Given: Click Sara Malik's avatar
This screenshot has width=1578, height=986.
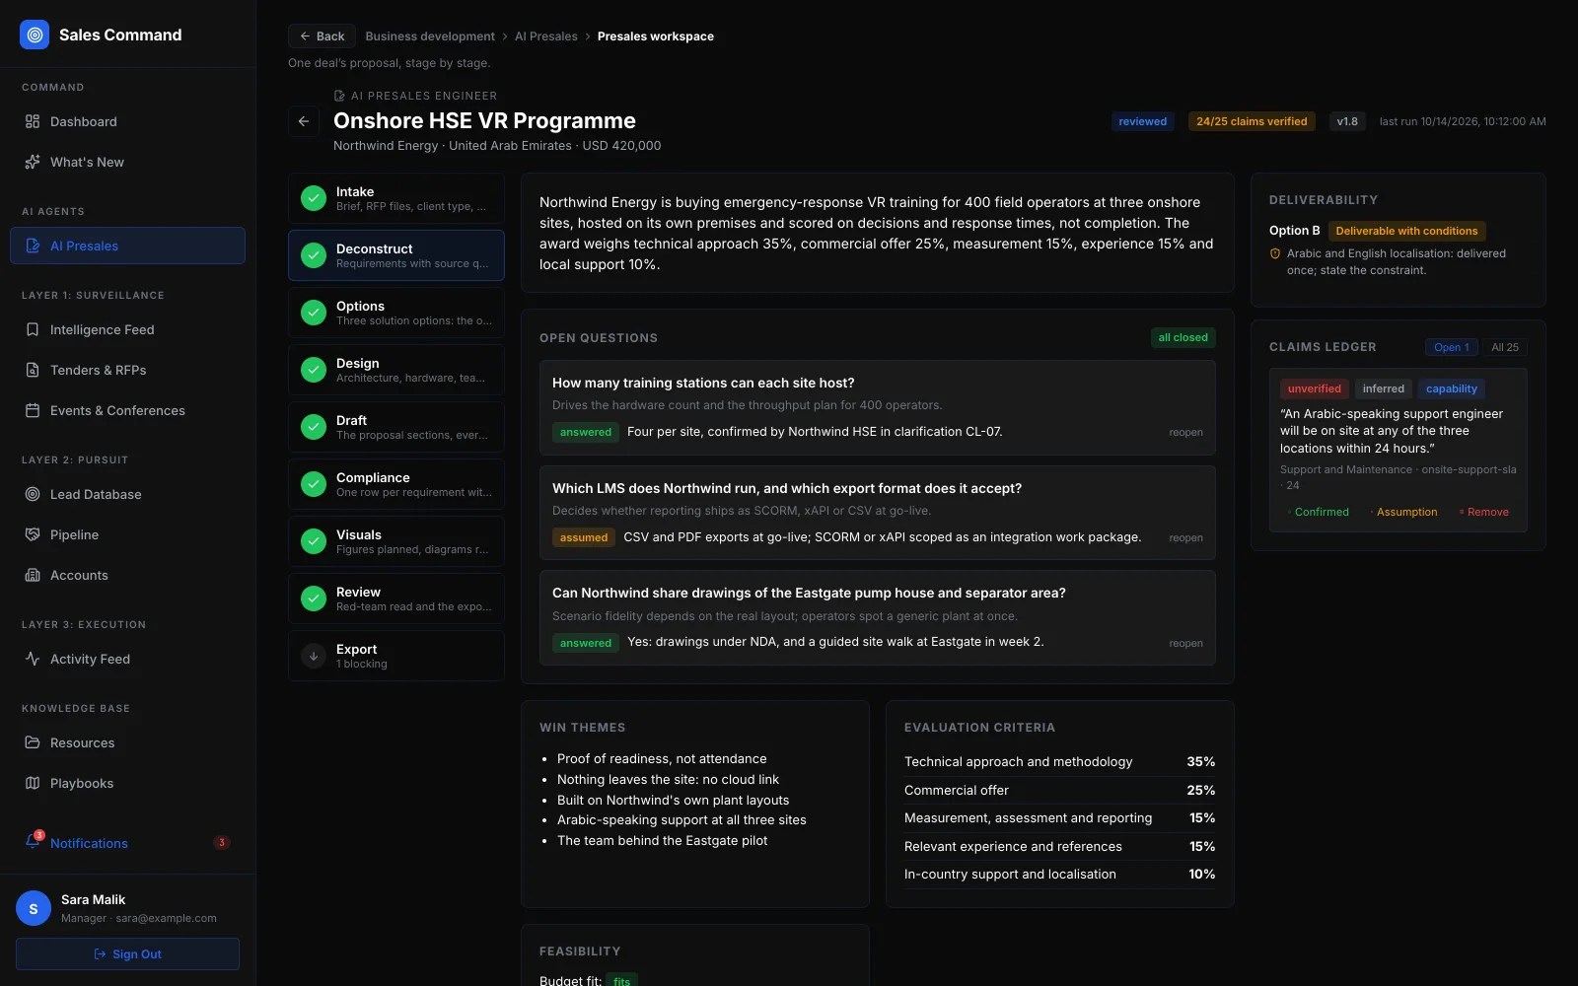Looking at the screenshot, I should (34, 908).
